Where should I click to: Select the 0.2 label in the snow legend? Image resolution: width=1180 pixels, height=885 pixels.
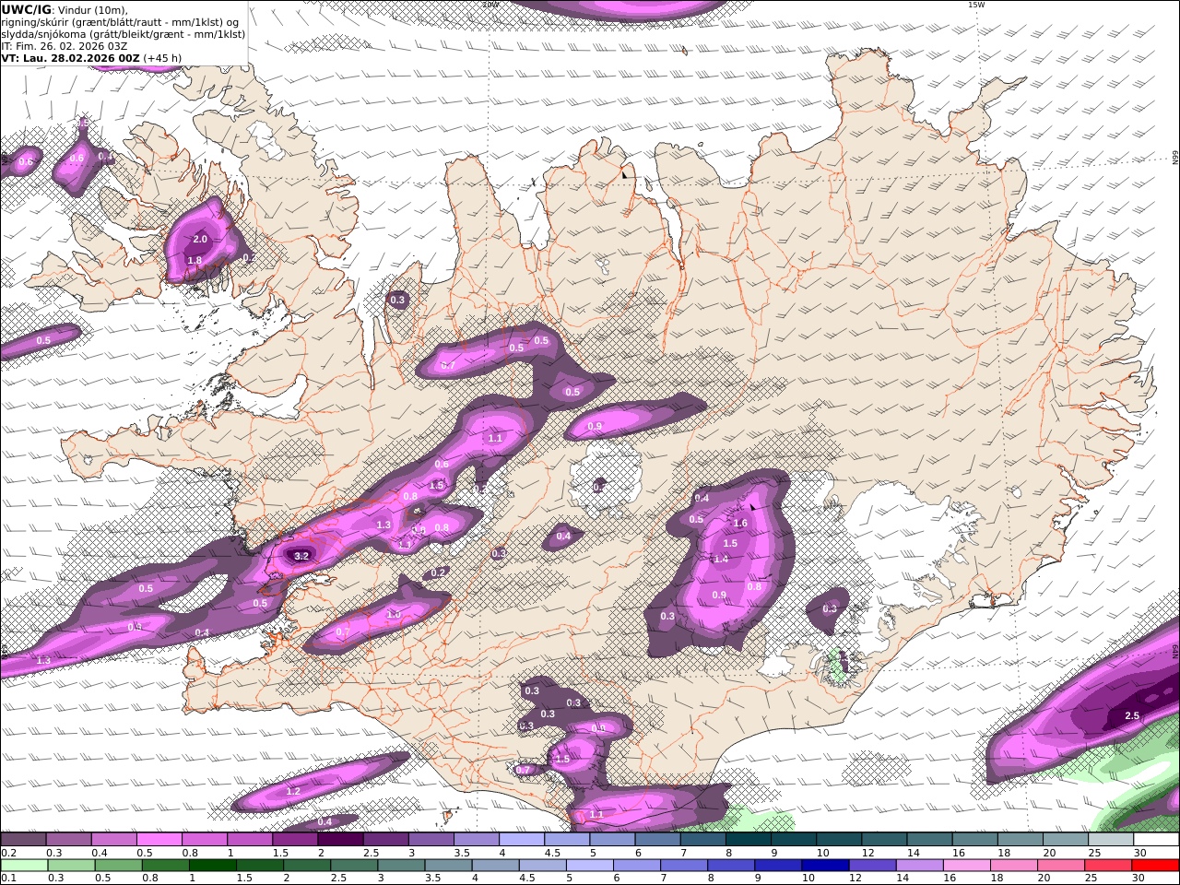pos(6,853)
